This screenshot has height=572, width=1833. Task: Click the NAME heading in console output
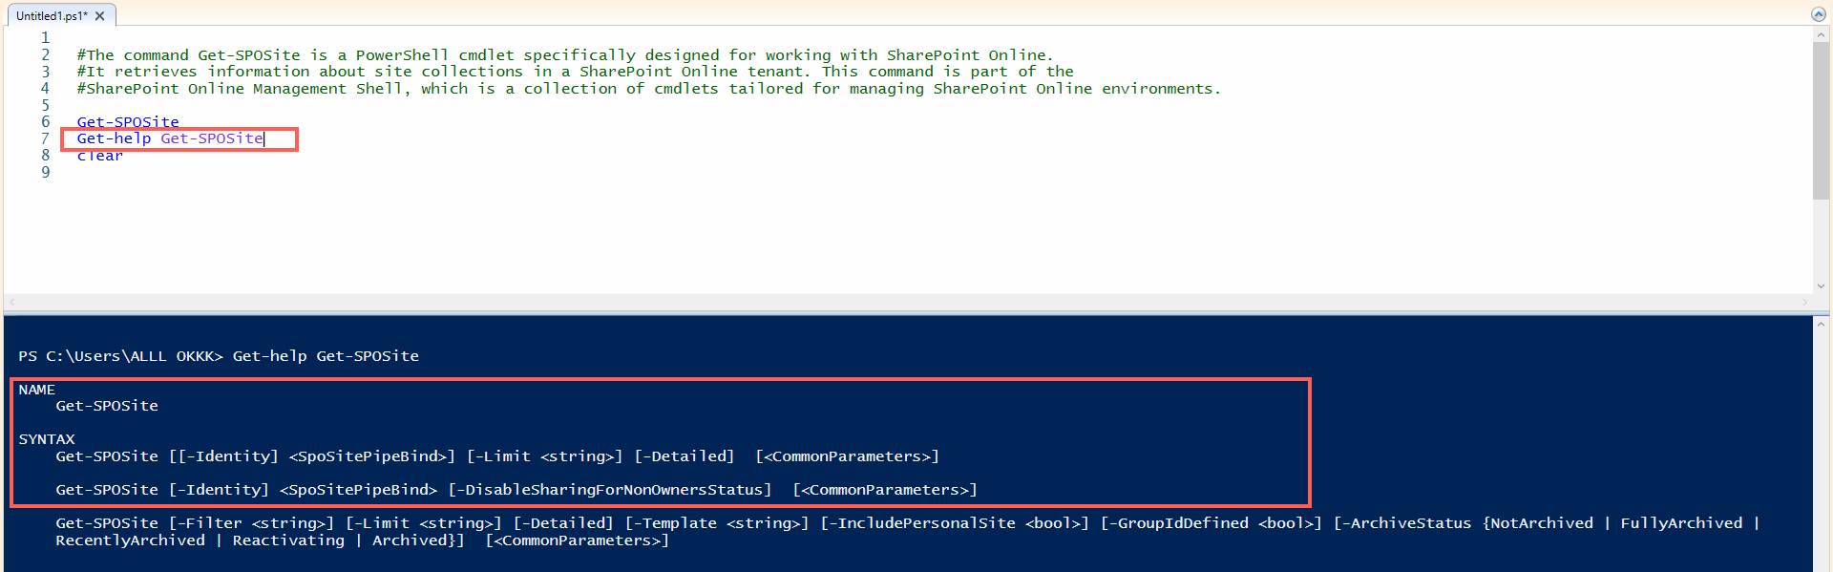coord(37,390)
